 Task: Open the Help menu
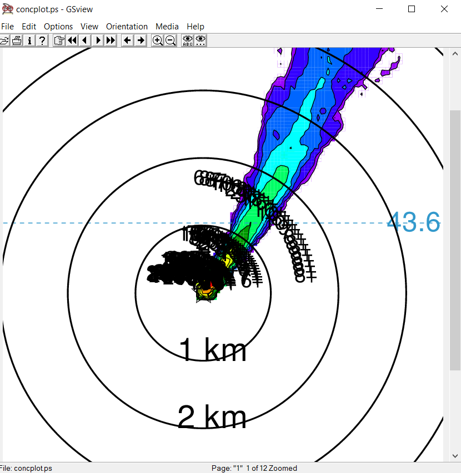(x=195, y=27)
